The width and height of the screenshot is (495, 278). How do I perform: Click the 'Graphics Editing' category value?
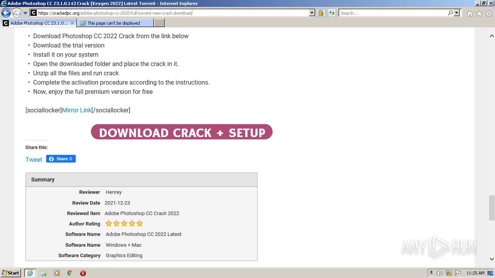pyautogui.click(x=124, y=255)
